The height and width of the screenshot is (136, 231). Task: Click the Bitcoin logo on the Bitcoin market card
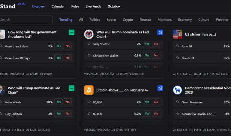tap(89, 90)
